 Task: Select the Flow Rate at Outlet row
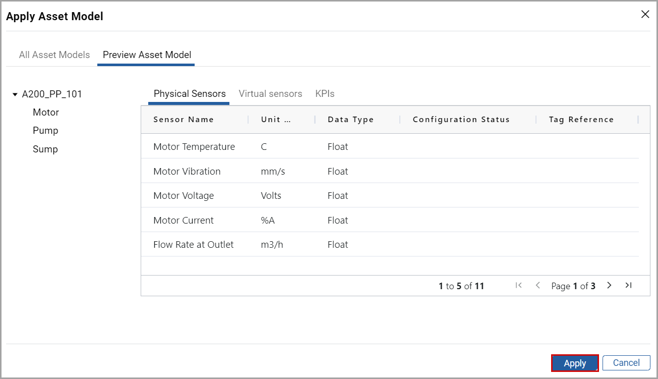[194, 245]
